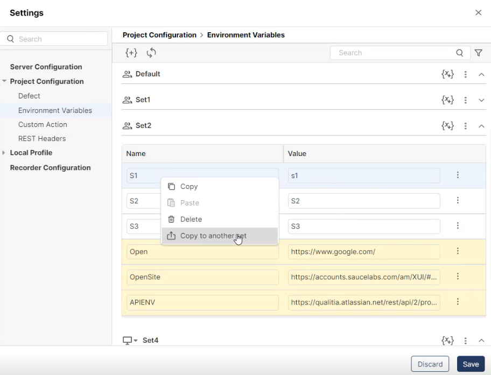Open three-dot menu for Set2

pyautogui.click(x=466, y=126)
